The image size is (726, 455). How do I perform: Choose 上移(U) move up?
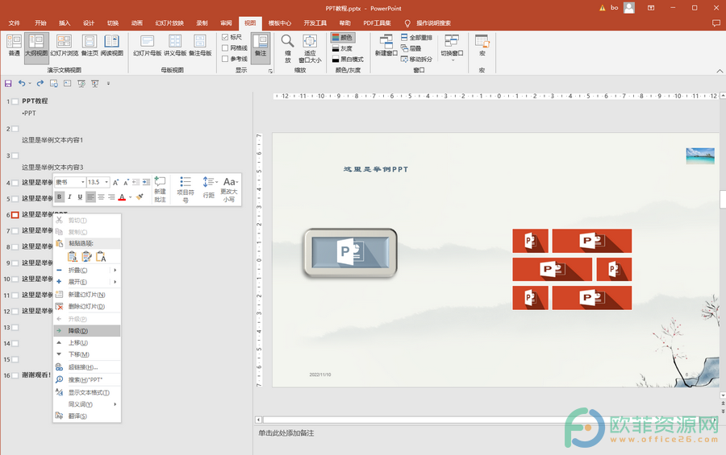coord(87,342)
